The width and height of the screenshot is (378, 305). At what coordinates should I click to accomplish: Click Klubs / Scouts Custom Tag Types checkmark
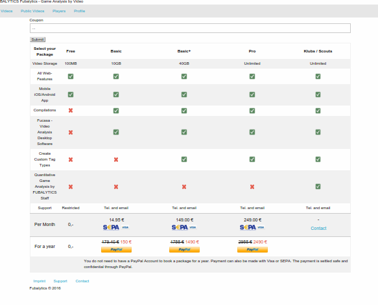318,159
